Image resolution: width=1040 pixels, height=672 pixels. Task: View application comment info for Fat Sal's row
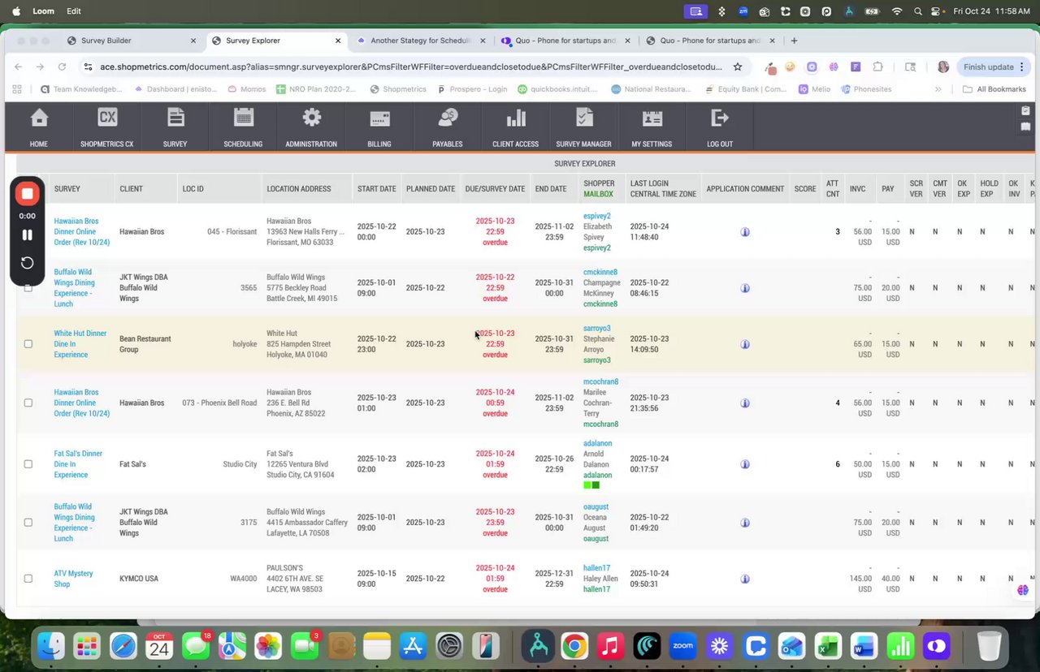(745, 464)
